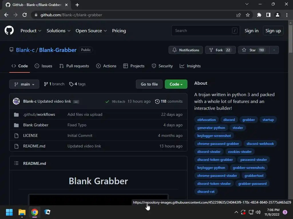This screenshot has width=293, height=219.
Task: Expand commit message ellipsis button
Action: (76, 102)
